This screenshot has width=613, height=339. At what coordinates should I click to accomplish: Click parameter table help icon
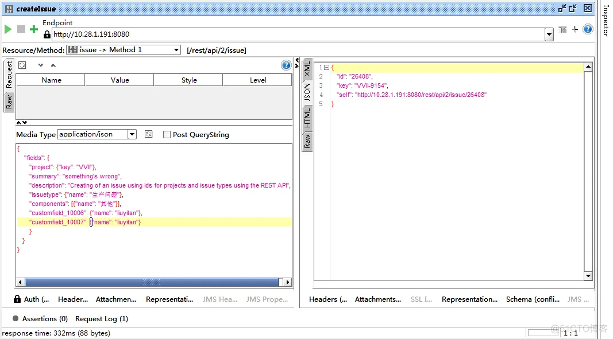click(286, 65)
